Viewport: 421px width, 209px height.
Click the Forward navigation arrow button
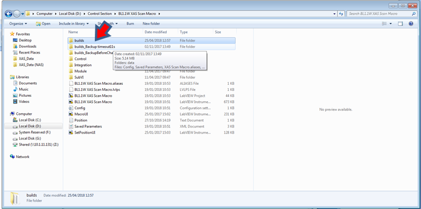(x=16, y=14)
